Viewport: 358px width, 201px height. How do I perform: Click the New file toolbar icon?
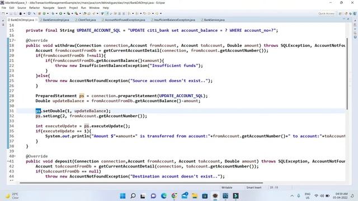3,13
